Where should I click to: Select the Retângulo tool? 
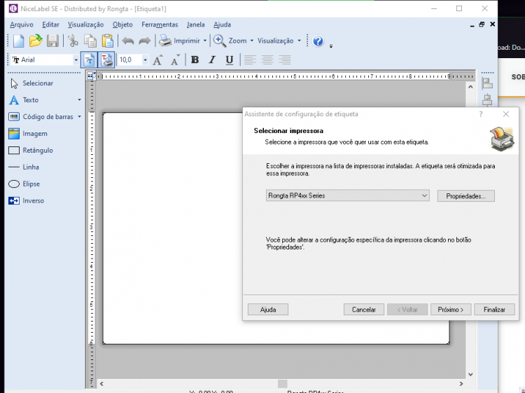pos(31,151)
